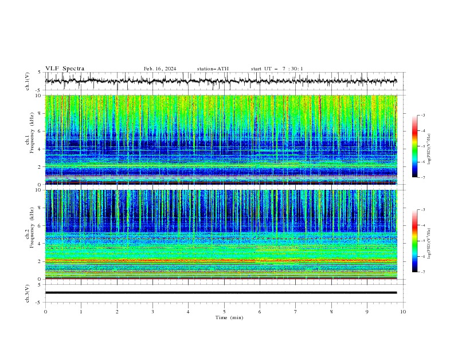Click time axis tick label "1"
This screenshot has height=350, width=454.
[x=81, y=312]
